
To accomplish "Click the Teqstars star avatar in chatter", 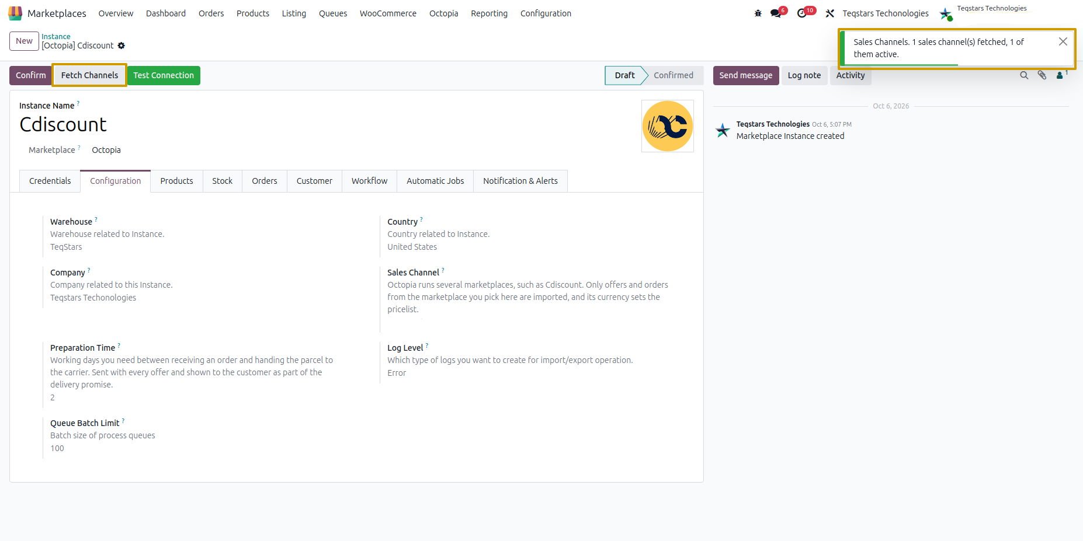I will [723, 130].
